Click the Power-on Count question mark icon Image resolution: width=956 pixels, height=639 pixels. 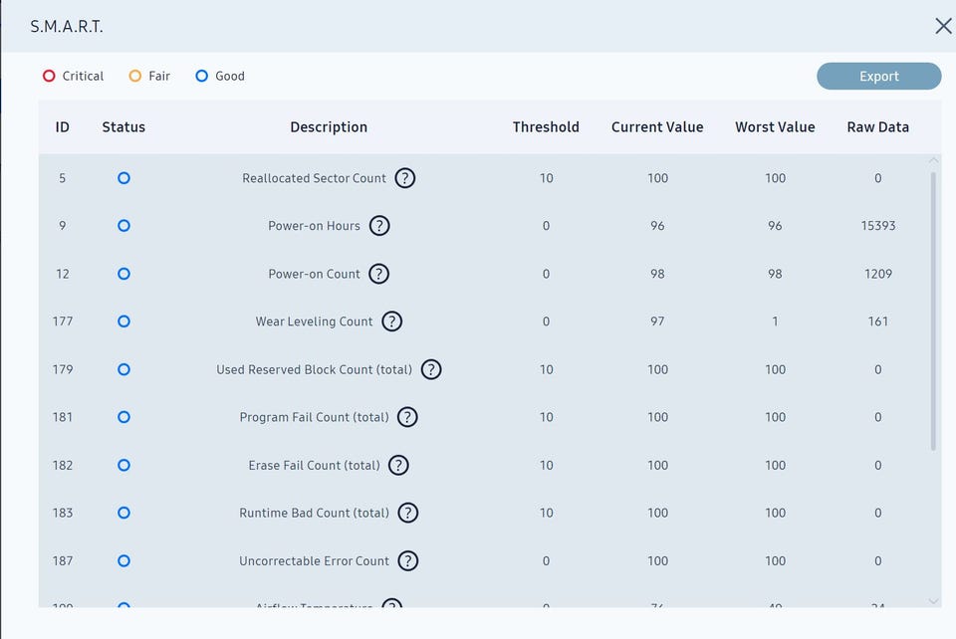(378, 274)
